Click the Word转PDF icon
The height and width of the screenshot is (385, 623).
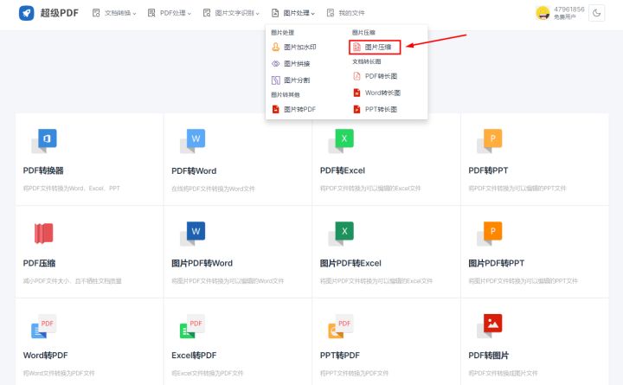click(x=44, y=326)
